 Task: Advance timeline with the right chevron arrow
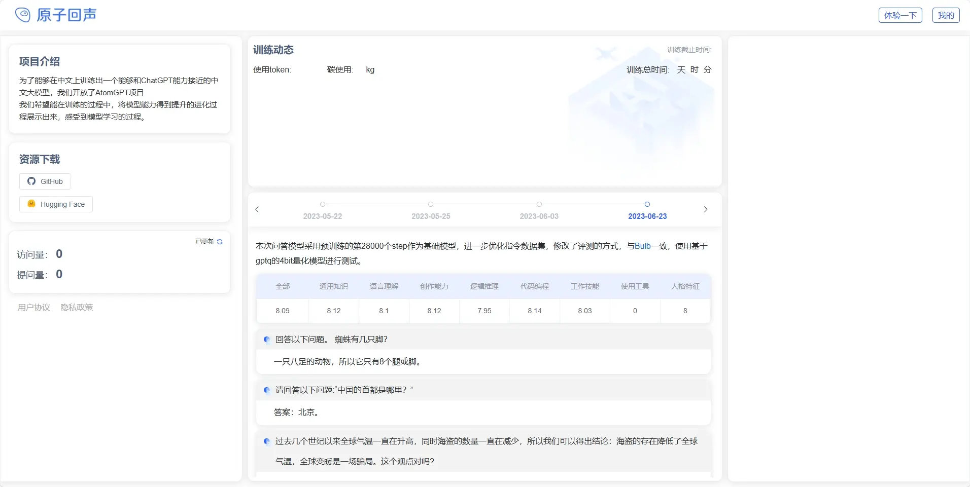click(x=706, y=209)
